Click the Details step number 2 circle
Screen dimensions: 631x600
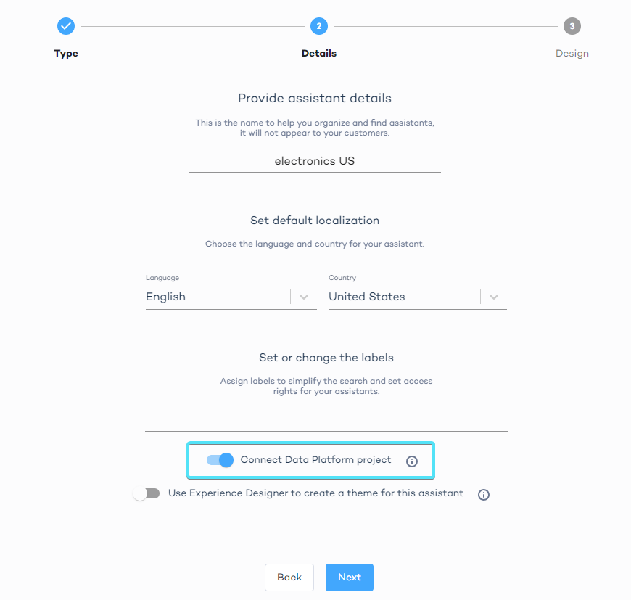pos(319,26)
